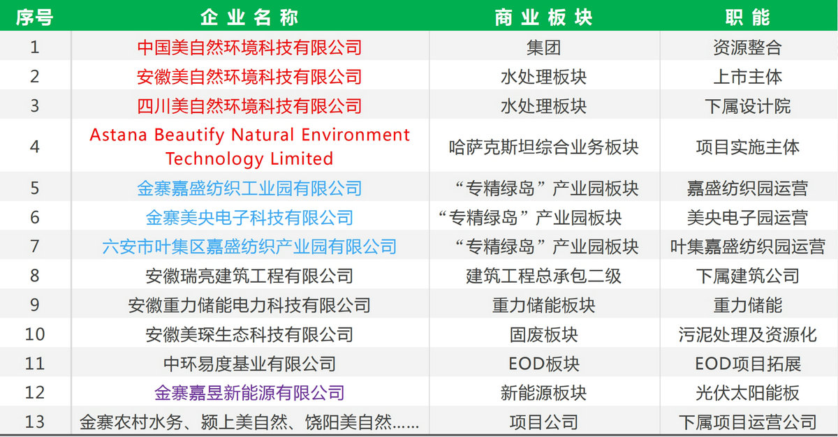Image resolution: width=838 pixels, height=437 pixels.
Task: Click the 企业名称 column header
Action: (x=249, y=17)
